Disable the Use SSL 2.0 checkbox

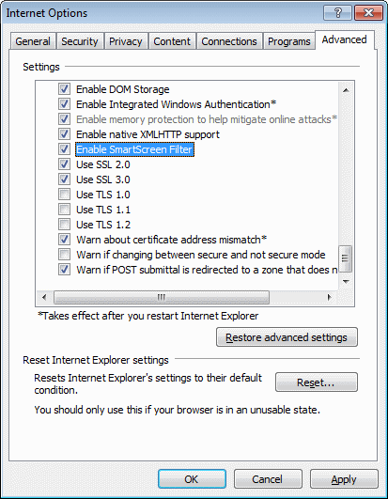[x=64, y=164]
